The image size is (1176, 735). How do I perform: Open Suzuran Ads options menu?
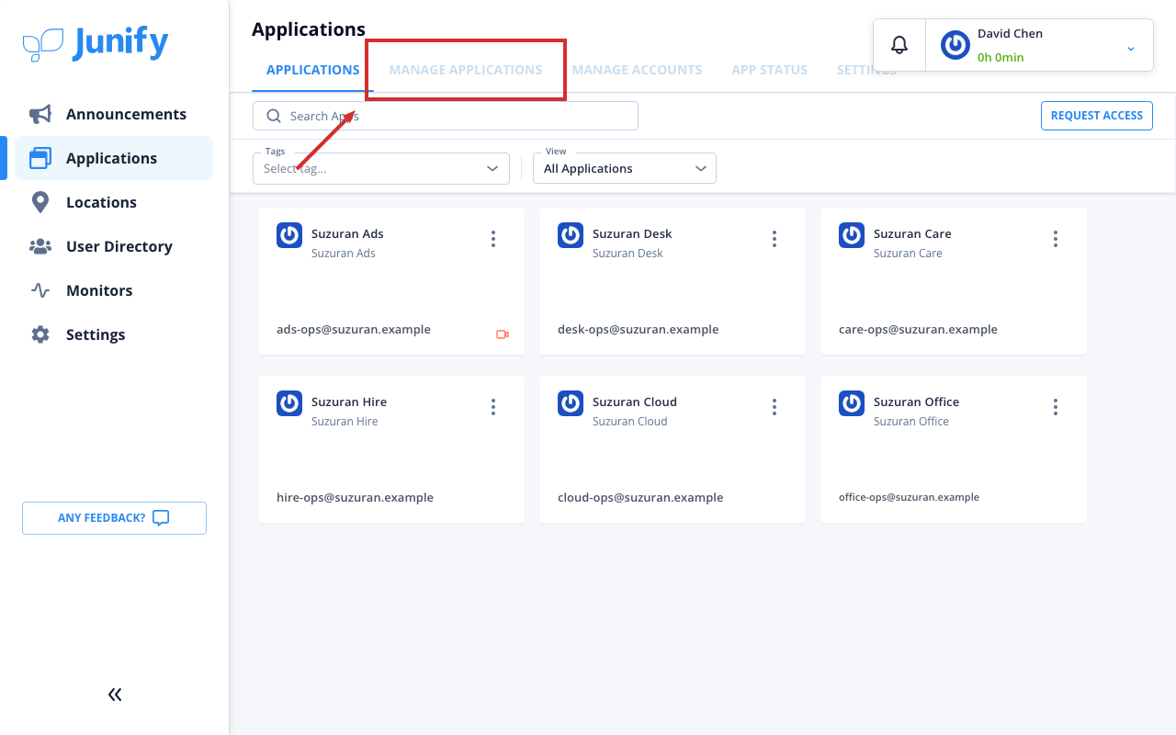493,239
